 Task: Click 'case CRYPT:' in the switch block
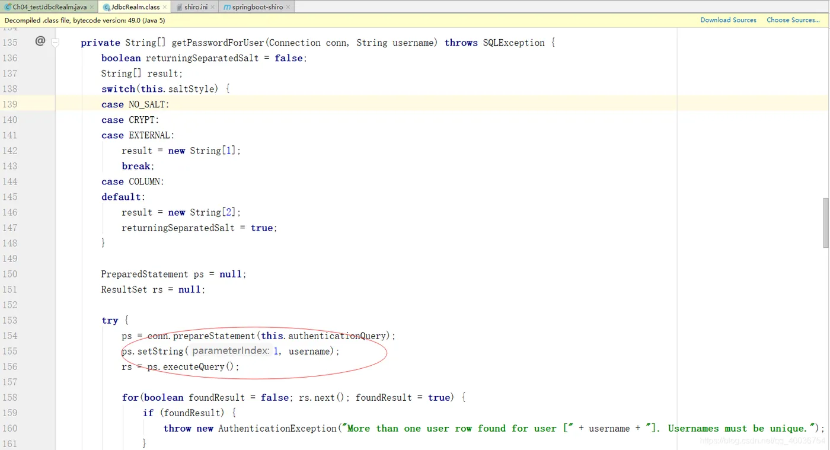click(x=130, y=120)
